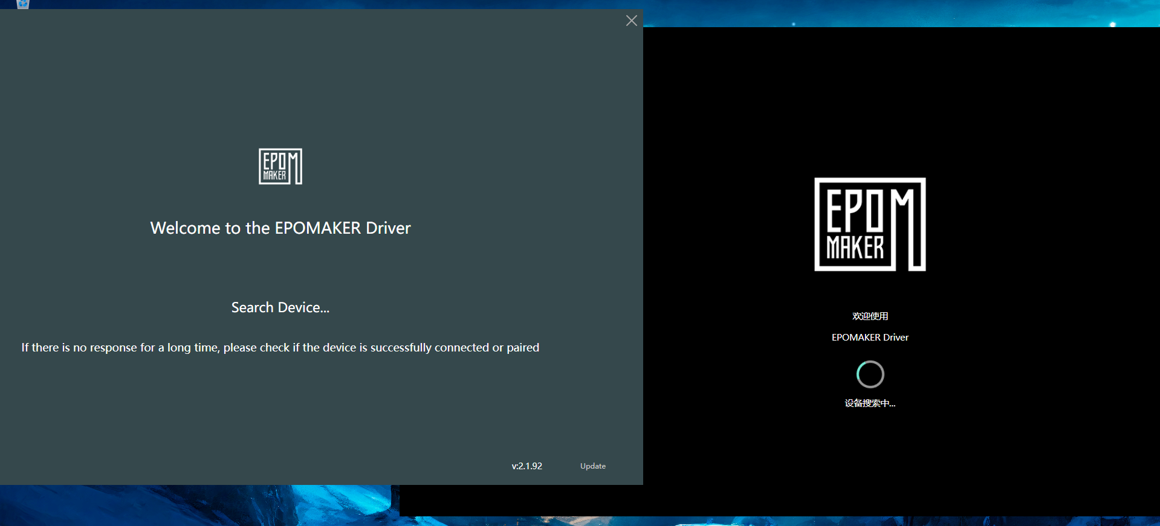Click the Search Device... status text
Image resolution: width=1160 pixels, height=526 pixels.
pos(280,307)
